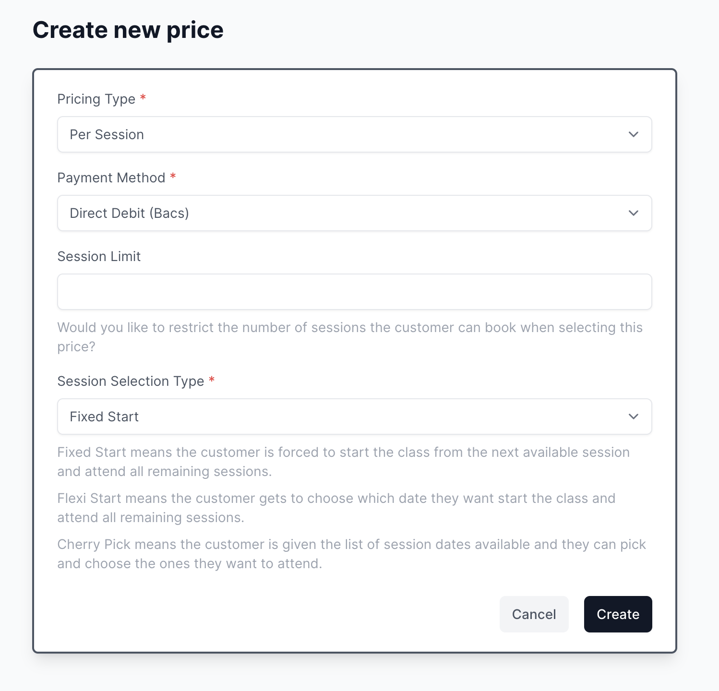
Task: Click the Create new price heading
Action: pyautogui.click(x=128, y=30)
